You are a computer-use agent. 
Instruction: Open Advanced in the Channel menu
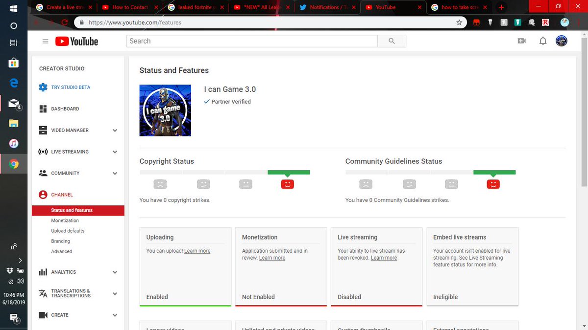(x=62, y=251)
